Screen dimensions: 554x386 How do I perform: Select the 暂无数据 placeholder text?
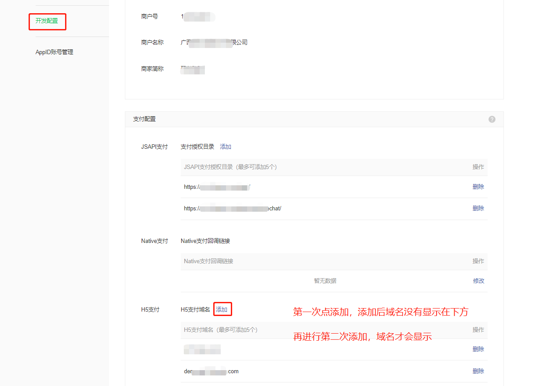coord(325,281)
